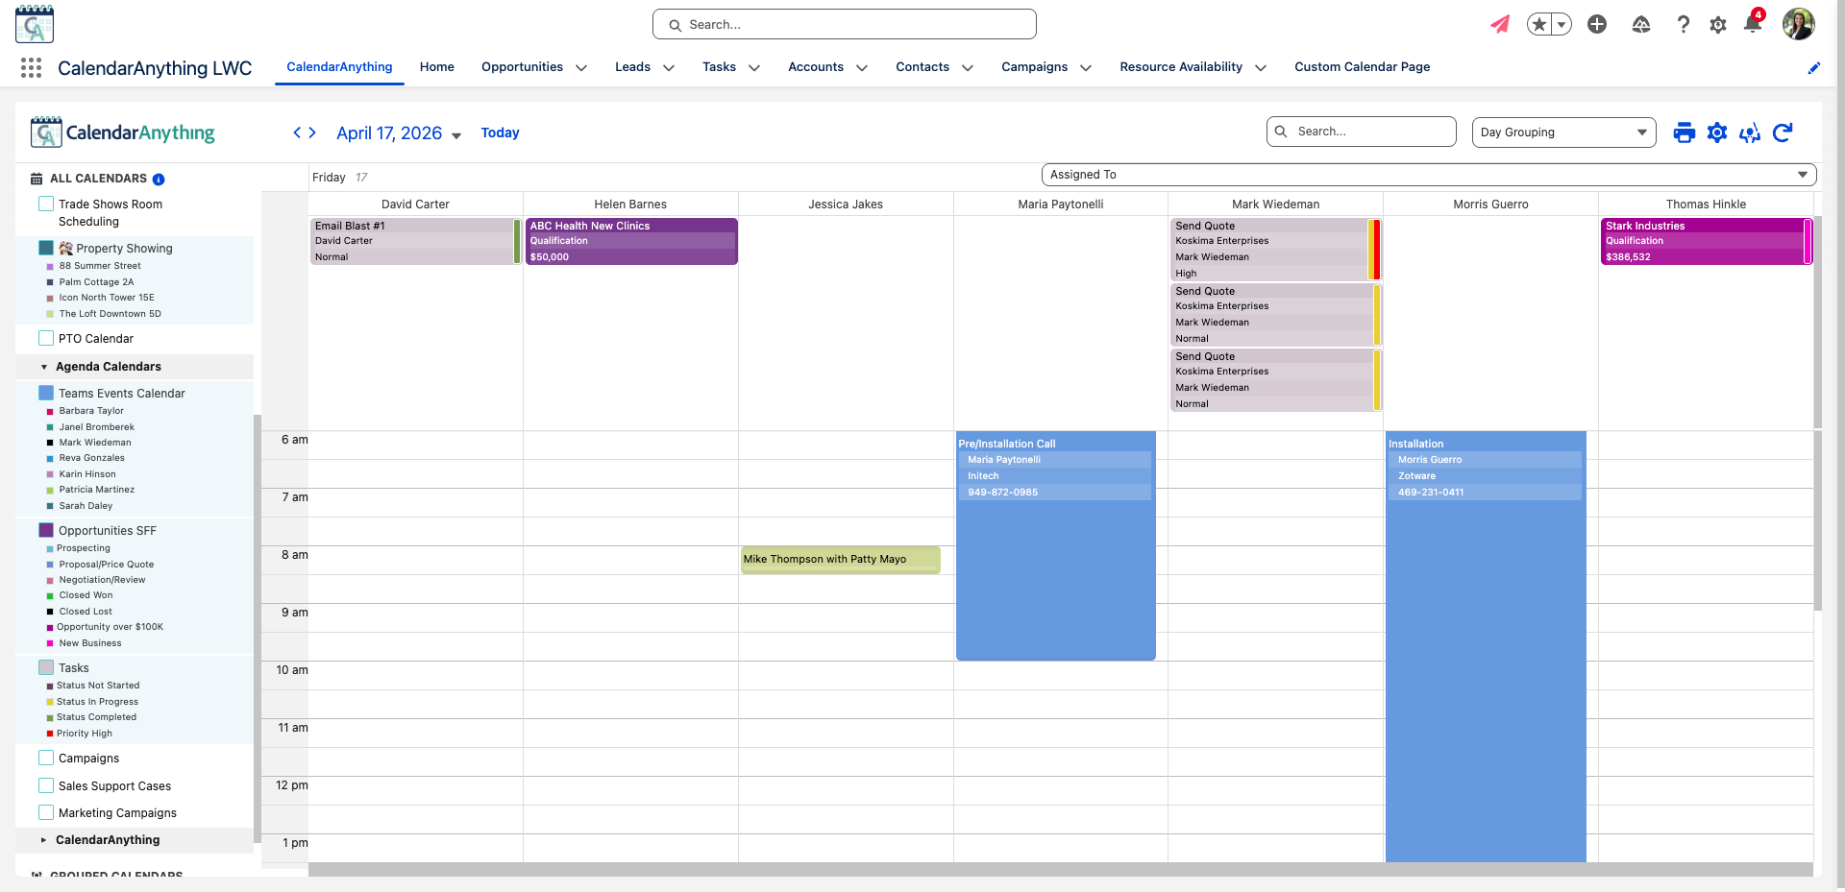Go to next day arrow

click(312, 133)
